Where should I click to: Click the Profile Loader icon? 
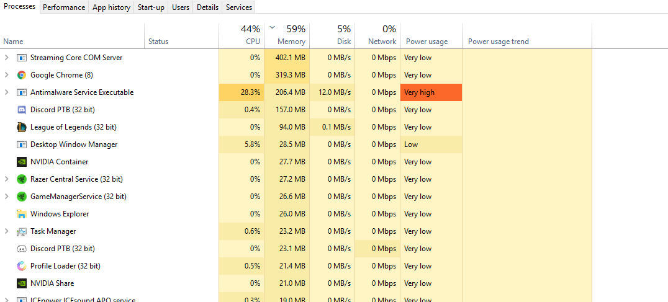22,266
